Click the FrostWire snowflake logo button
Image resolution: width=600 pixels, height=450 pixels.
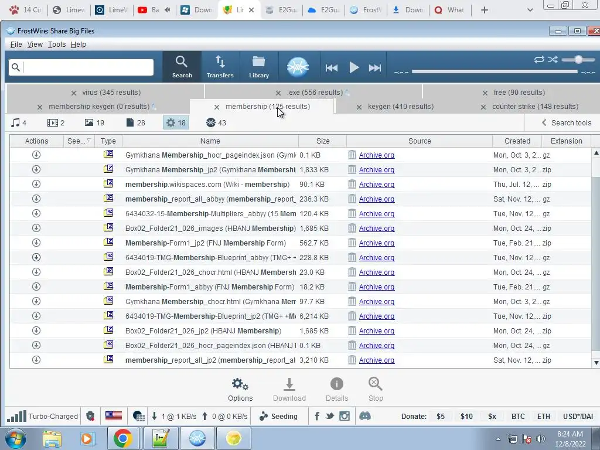pyautogui.click(x=298, y=67)
